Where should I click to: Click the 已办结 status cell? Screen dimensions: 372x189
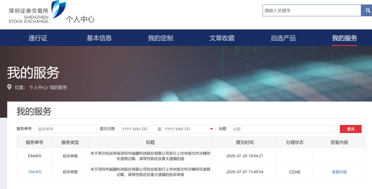coord(294,172)
